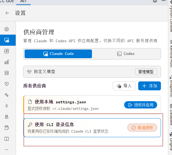Open the server/database stack sidebar icon

click(x=6, y=73)
